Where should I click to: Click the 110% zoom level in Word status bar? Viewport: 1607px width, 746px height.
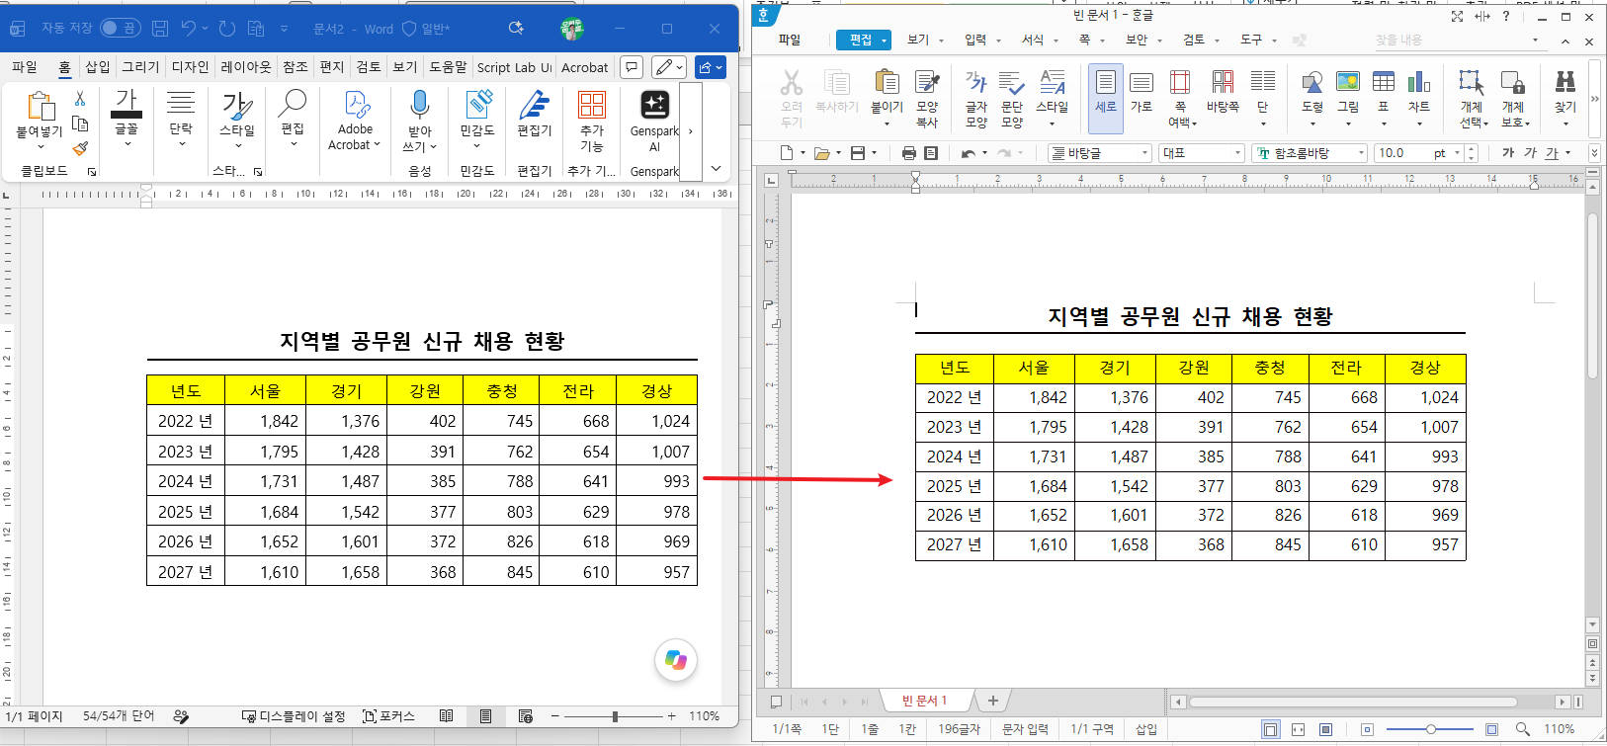(x=705, y=716)
